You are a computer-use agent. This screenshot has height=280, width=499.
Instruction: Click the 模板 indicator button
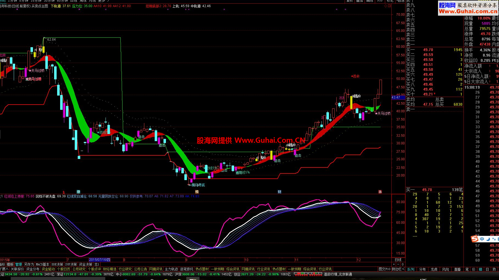click(x=10, y=264)
